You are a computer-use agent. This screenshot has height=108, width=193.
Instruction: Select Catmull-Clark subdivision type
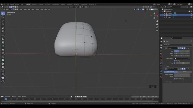(171, 72)
